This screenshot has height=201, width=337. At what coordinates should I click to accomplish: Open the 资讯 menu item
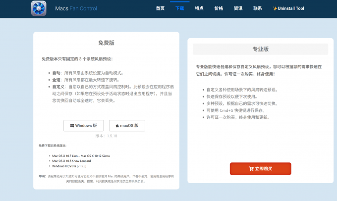[238, 8]
